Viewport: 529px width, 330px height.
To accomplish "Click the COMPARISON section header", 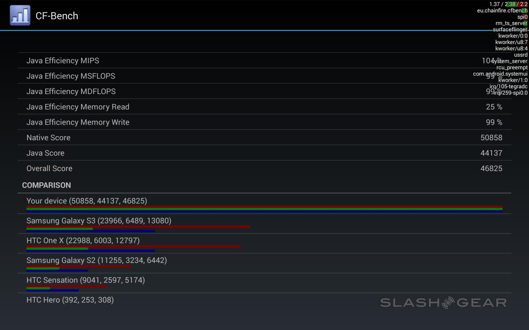I will tap(46, 185).
